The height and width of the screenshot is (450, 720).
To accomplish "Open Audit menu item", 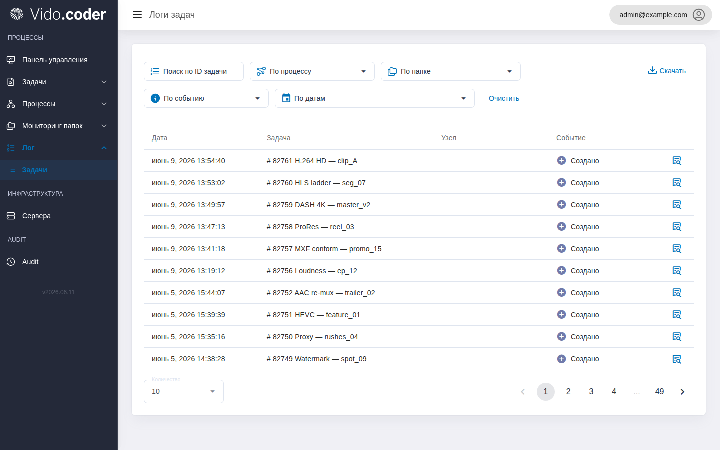I will click(x=59, y=262).
